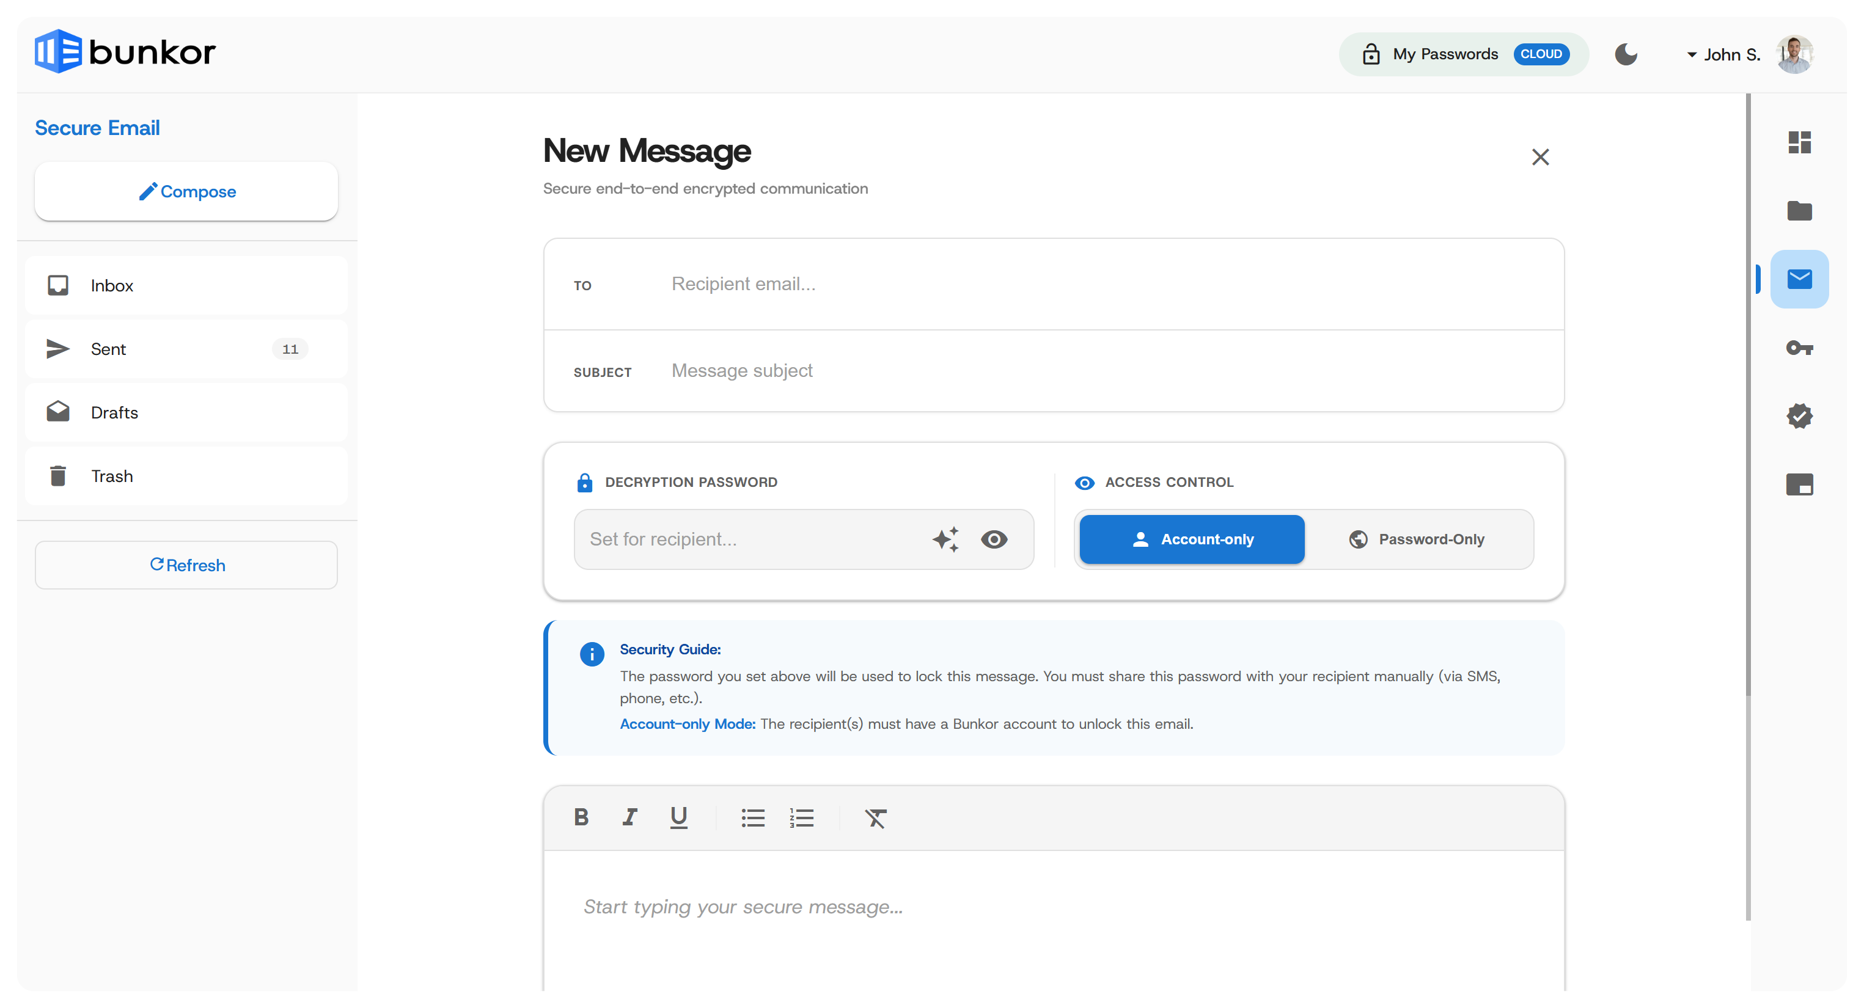This screenshot has height=1008, width=1864.
Task: Click the Compose button
Action: tap(186, 192)
